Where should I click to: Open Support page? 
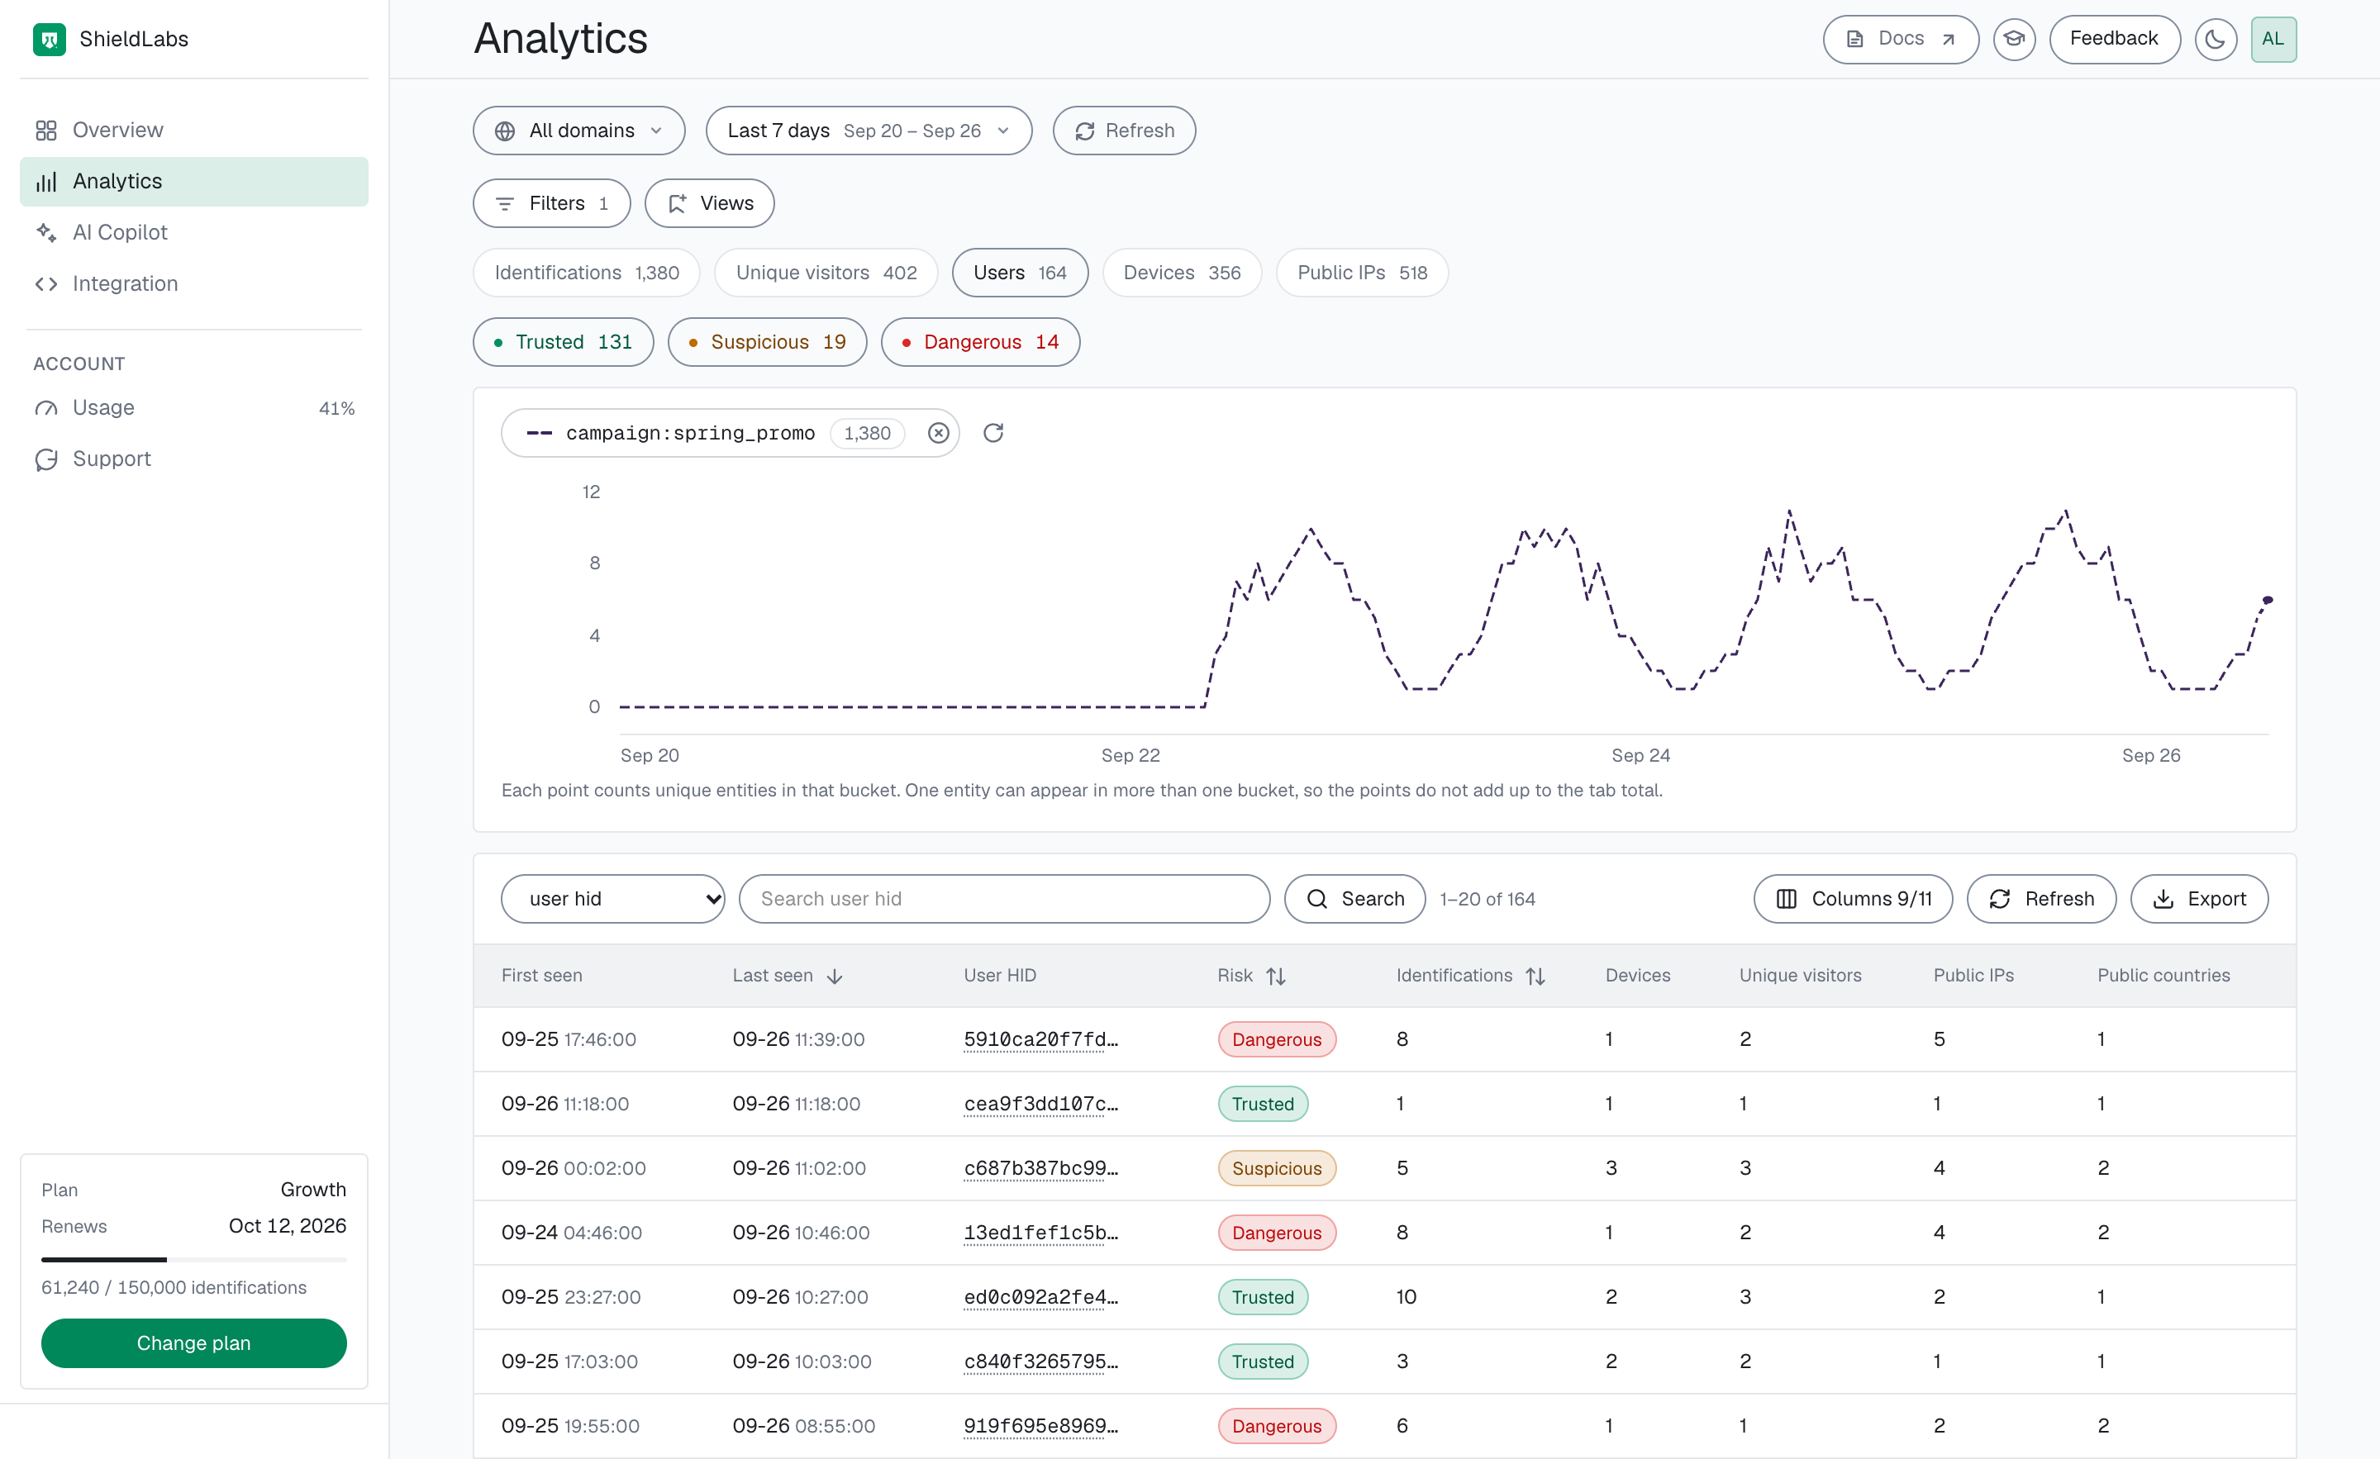click(193, 459)
